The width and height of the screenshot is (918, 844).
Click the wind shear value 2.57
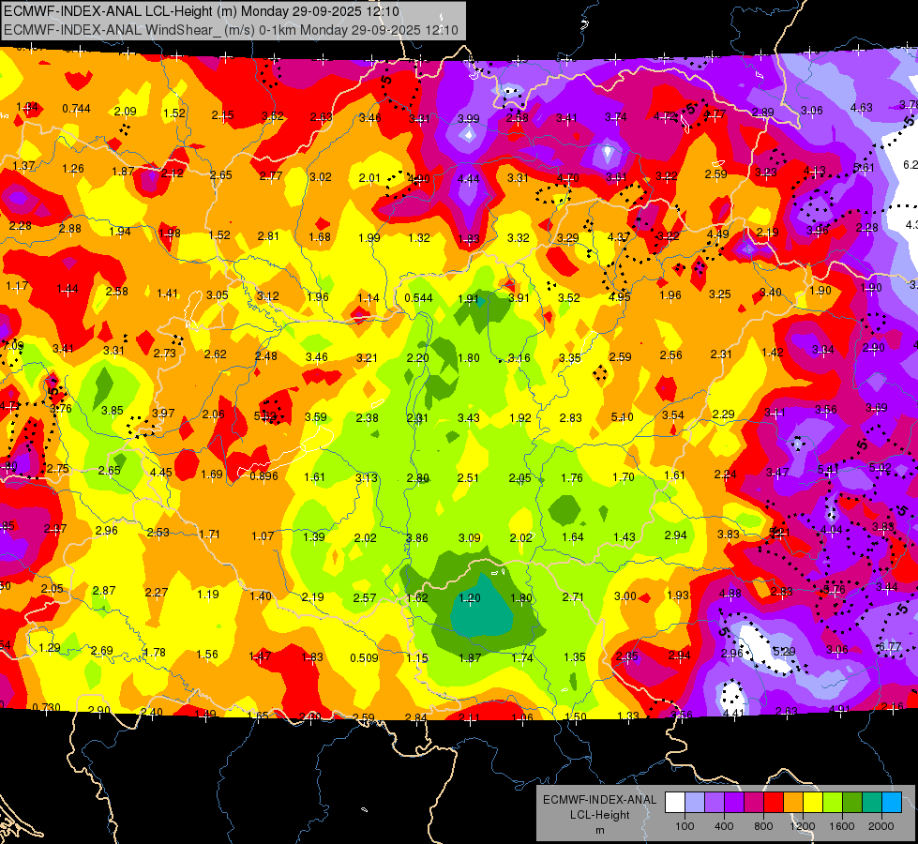(x=365, y=598)
